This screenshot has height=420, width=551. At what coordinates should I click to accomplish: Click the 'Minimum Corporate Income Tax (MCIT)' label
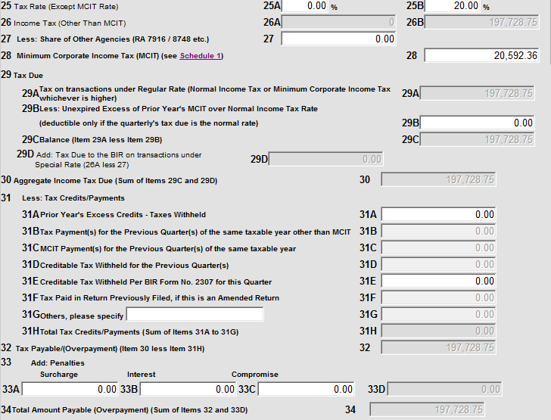click(x=89, y=56)
